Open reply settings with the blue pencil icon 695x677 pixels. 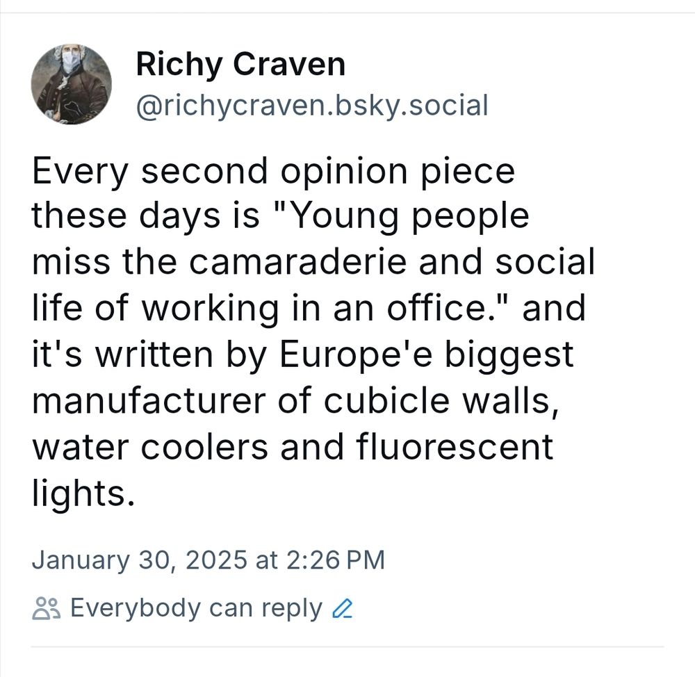(342, 607)
